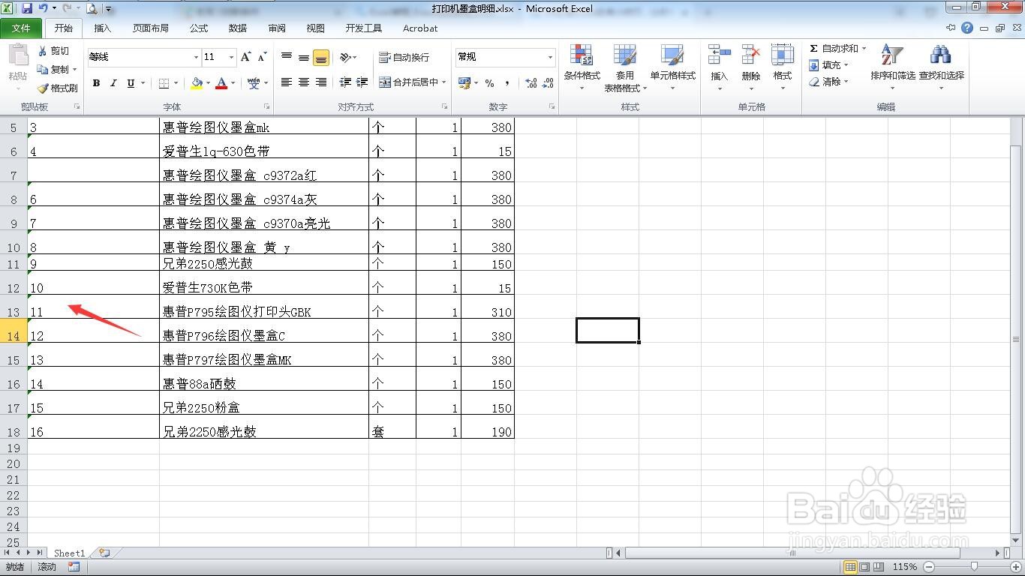Open Cell Styles (单元格样式)

[x=673, y=68]
